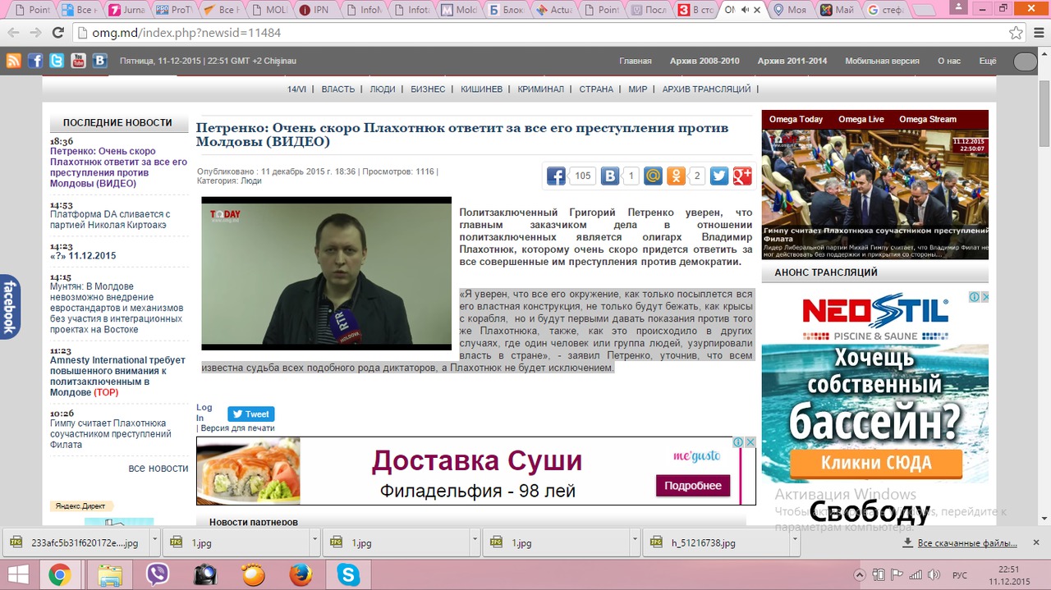Expand options for 233afc5b31f620172e...jpg download

click(x=155, y=542)
